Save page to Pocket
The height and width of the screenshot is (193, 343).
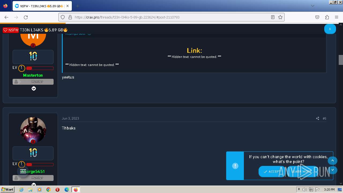(x=317, y=17)
